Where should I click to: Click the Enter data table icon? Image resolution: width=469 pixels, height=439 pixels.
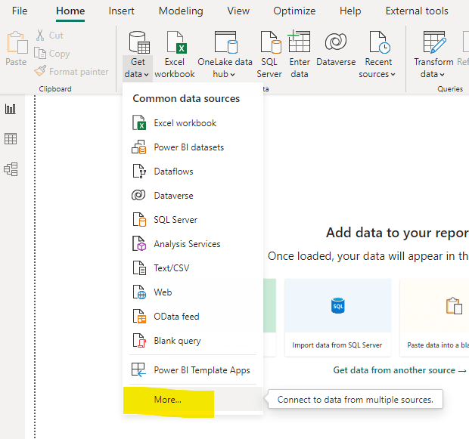click(300, 42)
